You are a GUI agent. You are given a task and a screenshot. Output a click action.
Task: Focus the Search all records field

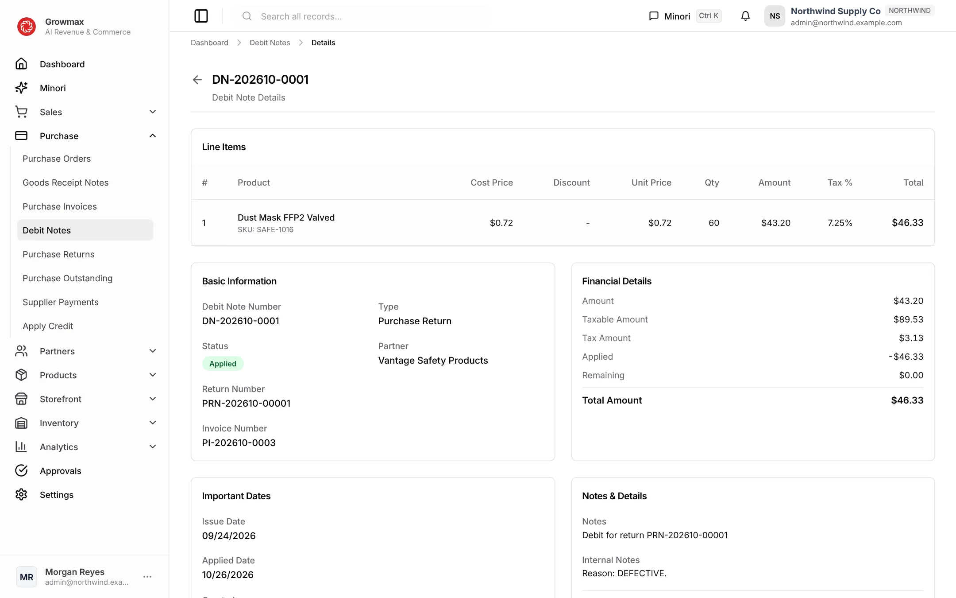[362, 16]
